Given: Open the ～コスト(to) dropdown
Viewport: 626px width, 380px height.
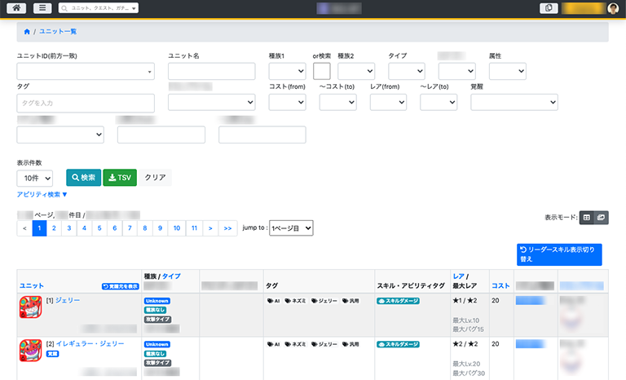Looking at the screenshot, I should [x=337, y=102].
